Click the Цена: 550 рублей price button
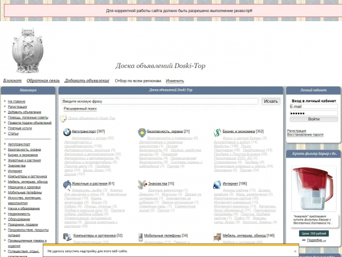342x257 pixels. coord(313,234)
